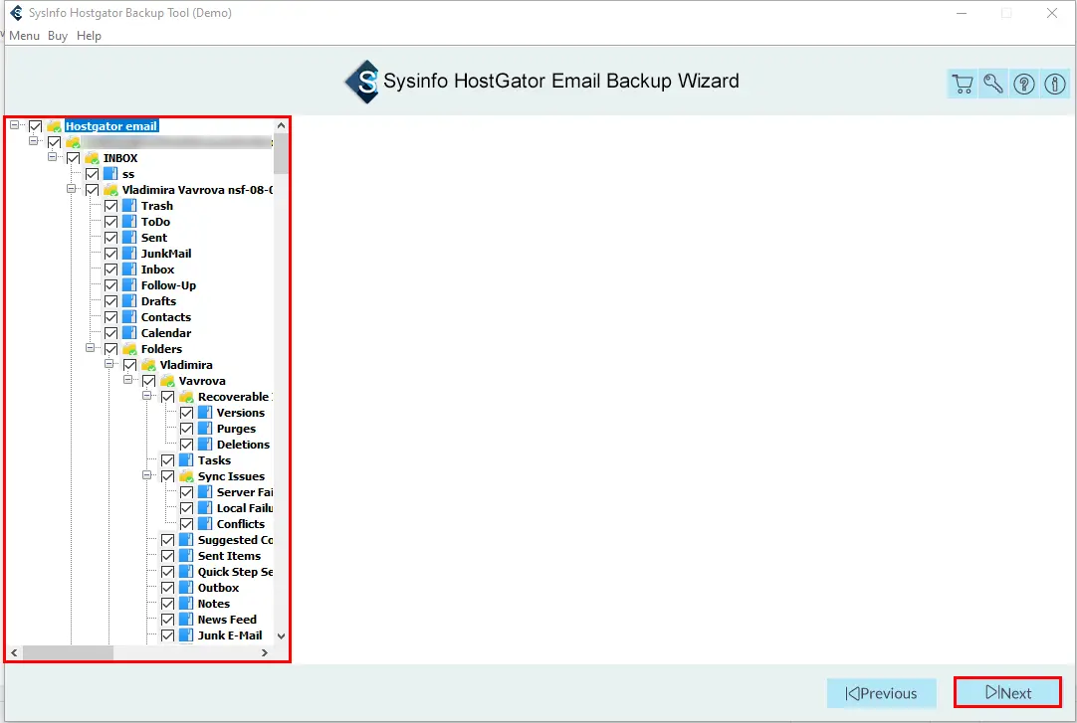The image size is (1077, 723).
Task: Click the Drafts mailbox icon
Action: [129, 301]
